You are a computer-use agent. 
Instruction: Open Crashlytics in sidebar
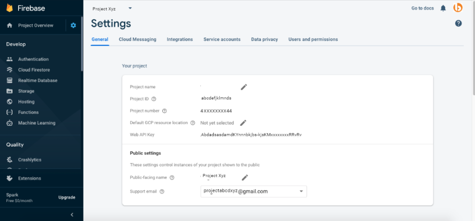coord(30,160)
